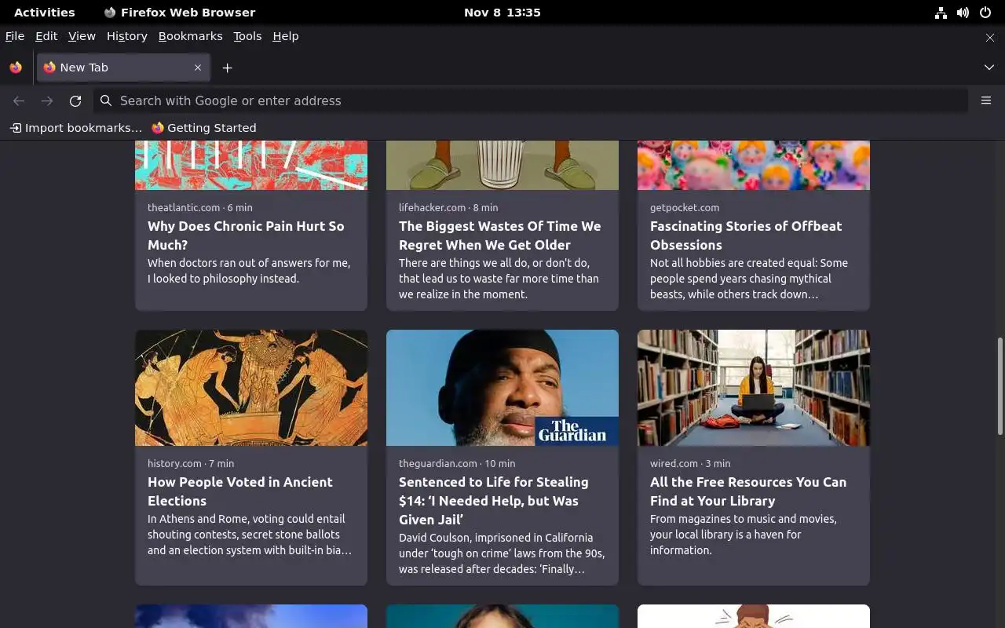Image resolution: width=1005 pixels, height=628 pixels.
Task: Click 'In Athens and Rome, voting' description
Action: (x=250, y=535)
